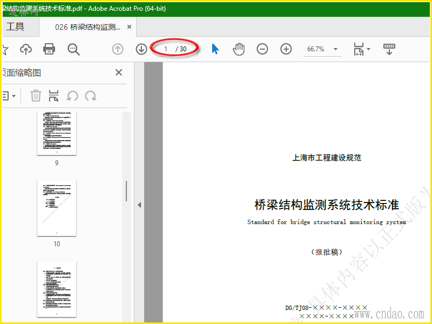
Task: Select the arrow selection tool
Action: pos(215,49)
